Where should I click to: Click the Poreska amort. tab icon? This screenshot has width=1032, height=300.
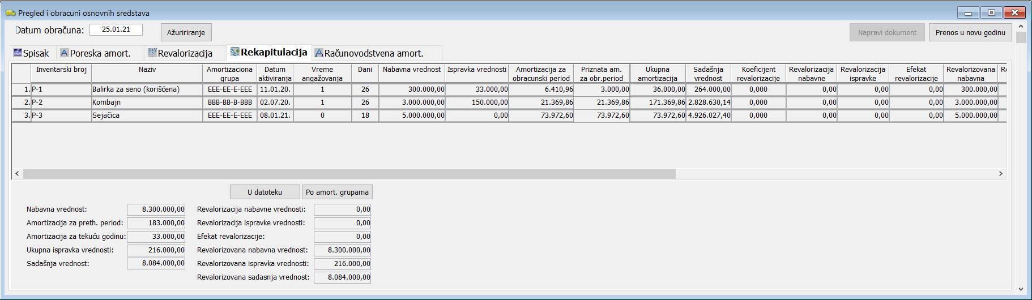click(x=65, y=53)
